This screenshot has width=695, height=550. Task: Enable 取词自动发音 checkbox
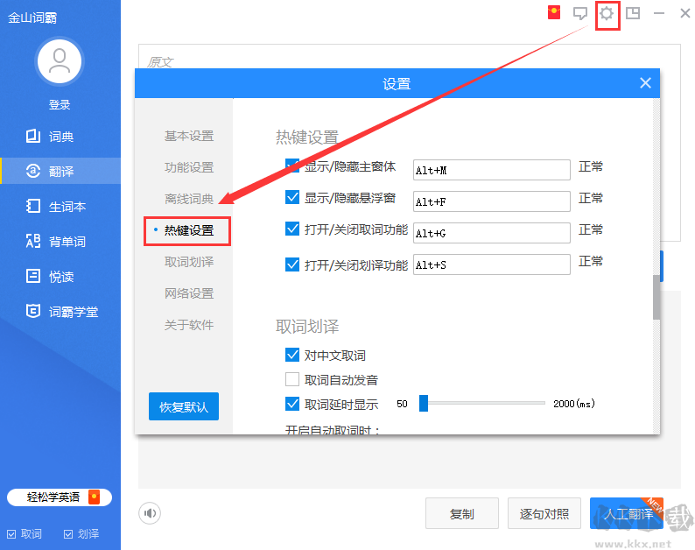click(x=292, y=379)
